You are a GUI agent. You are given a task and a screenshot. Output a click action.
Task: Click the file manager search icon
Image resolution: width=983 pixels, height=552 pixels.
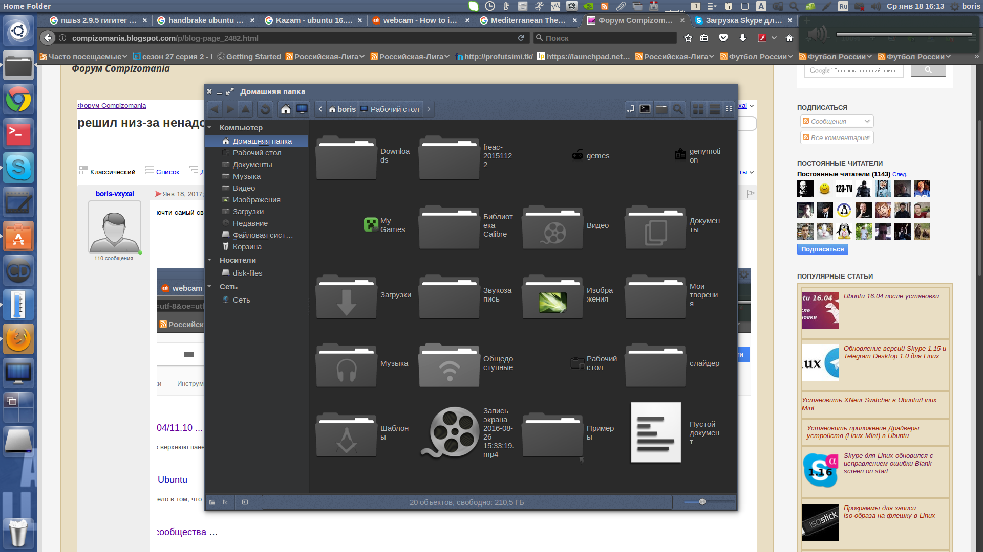point(678,109)
